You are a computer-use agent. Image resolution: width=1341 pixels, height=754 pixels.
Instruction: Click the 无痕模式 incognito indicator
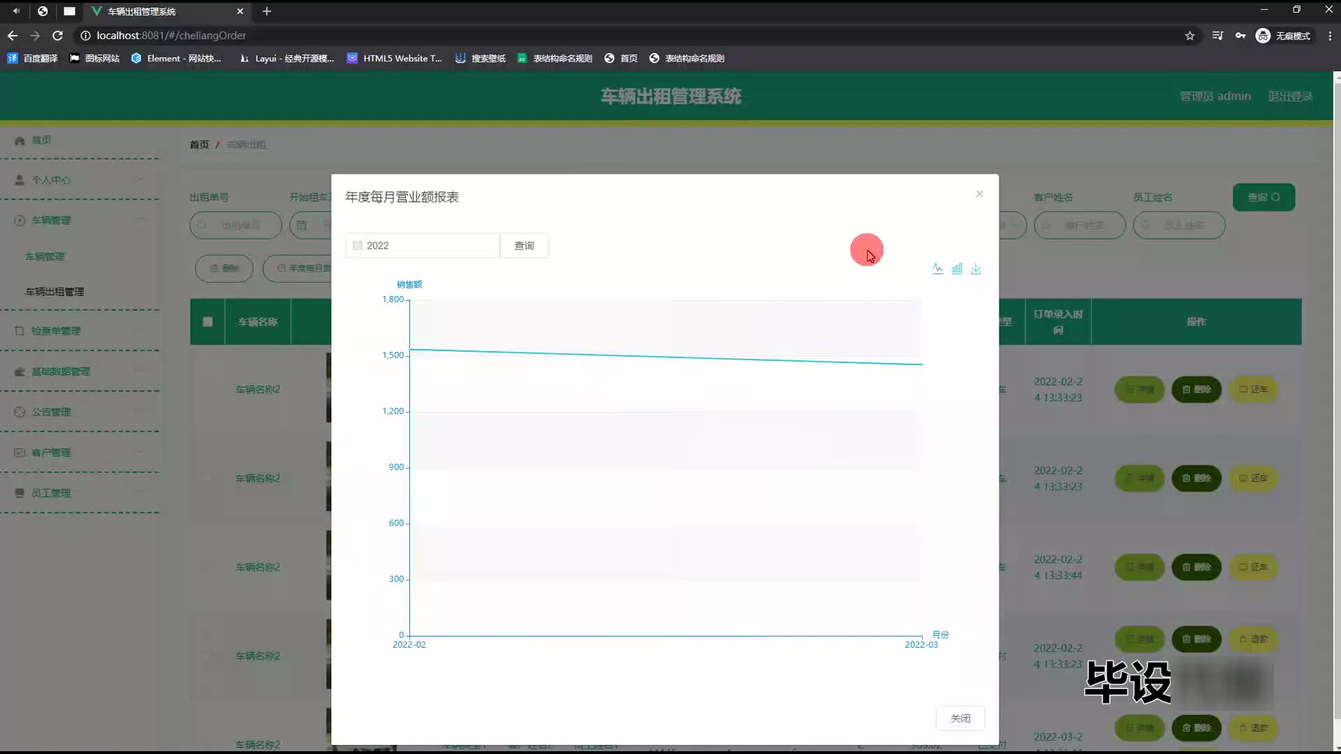click(x=1284, y=36)
